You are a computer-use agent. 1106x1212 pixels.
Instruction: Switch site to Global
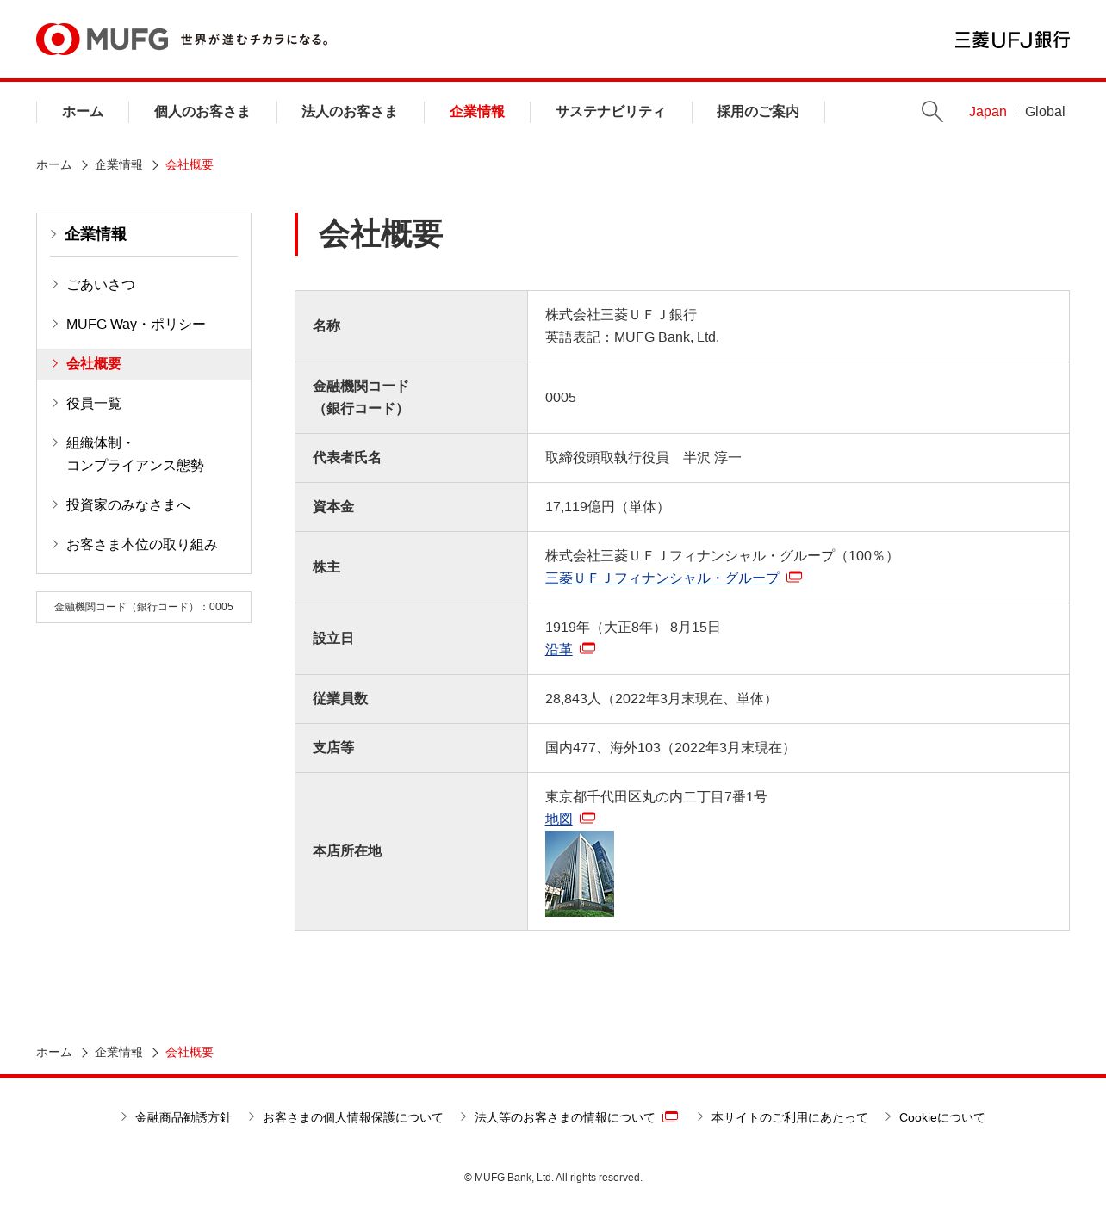1045,112
